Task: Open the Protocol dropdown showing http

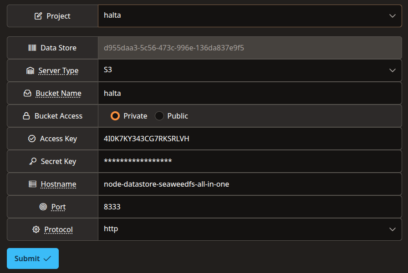Action: point(250,229)
